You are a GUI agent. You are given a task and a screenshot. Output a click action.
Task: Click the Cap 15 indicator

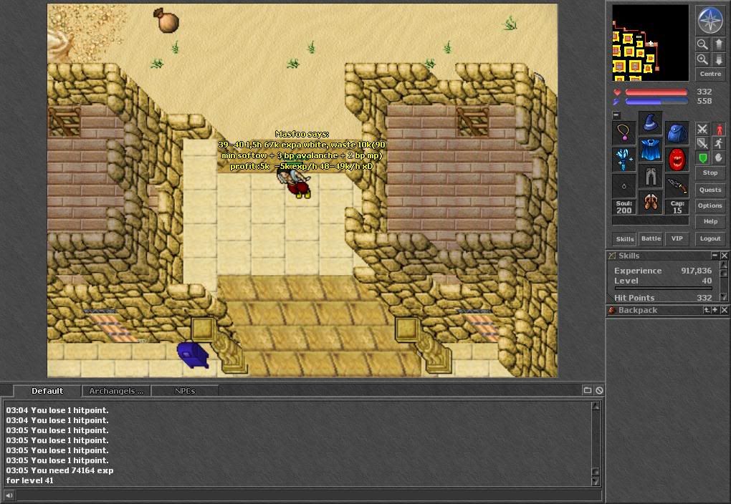pyautogui.click(x=677, y=208)
